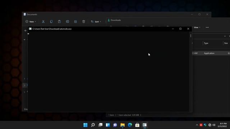Open Windows Start menu

[86, 125]
